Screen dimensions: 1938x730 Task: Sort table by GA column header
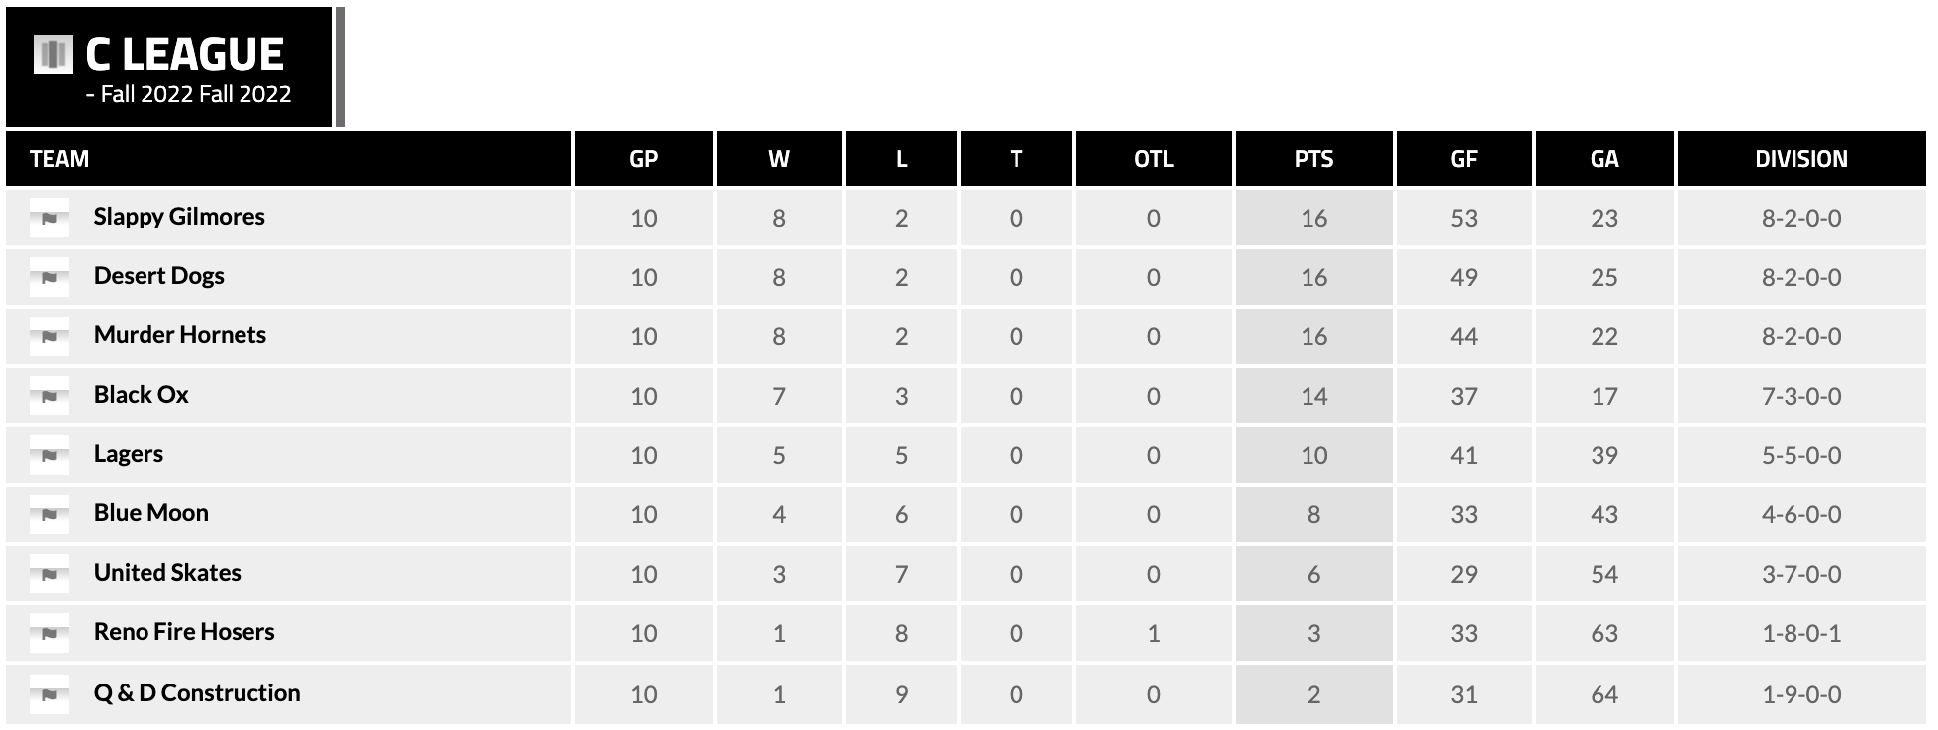tap(1603, 159)
